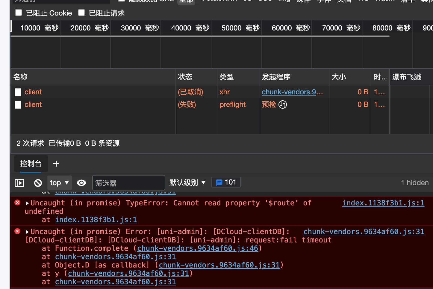Sort requests by 状态 column header
Viewport: 433px width, 289px height.
pyautogui.click(x=185, y=77)
